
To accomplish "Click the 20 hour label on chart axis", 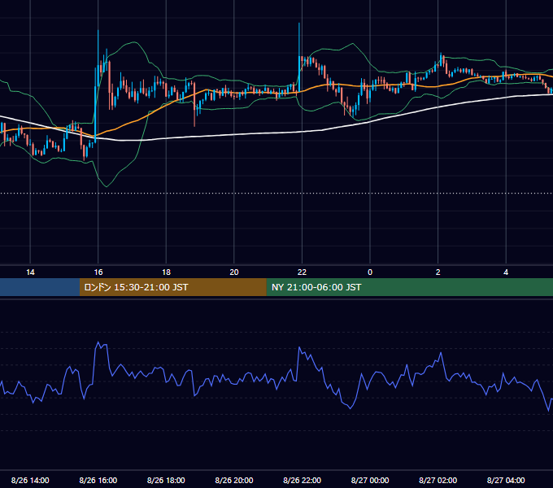I will 234,272.
